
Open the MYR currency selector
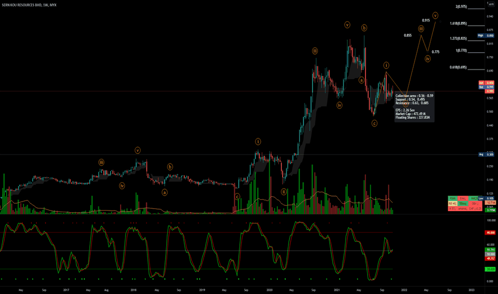click(491, 4)
